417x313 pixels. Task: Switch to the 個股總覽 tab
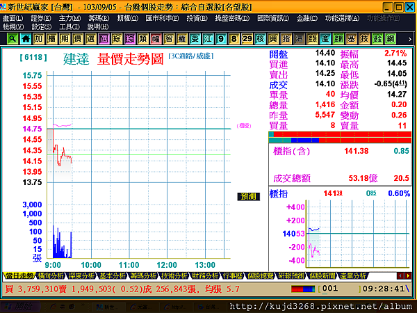[x=260, y=275]
